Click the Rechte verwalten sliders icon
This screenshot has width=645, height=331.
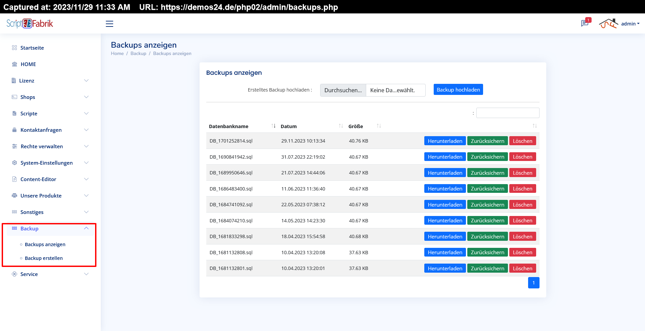pos(14,146)
